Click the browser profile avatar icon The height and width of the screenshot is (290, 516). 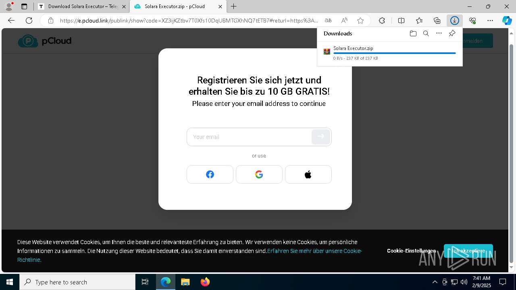8,6
